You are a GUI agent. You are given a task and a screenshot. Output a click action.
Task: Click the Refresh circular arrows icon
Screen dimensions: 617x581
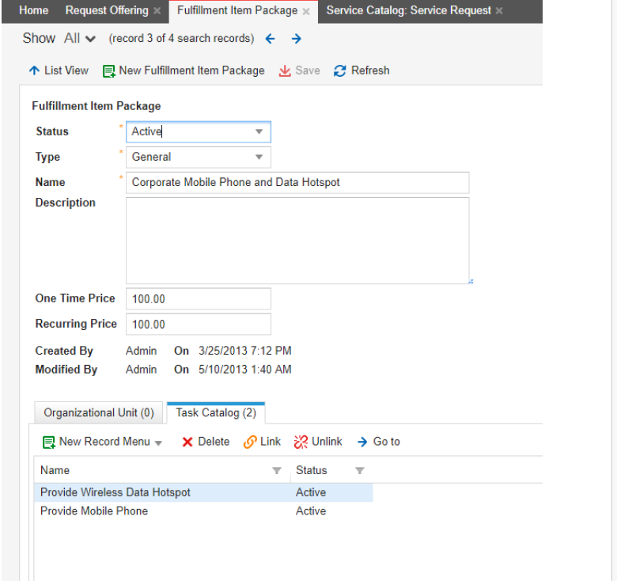click(339, 71)
